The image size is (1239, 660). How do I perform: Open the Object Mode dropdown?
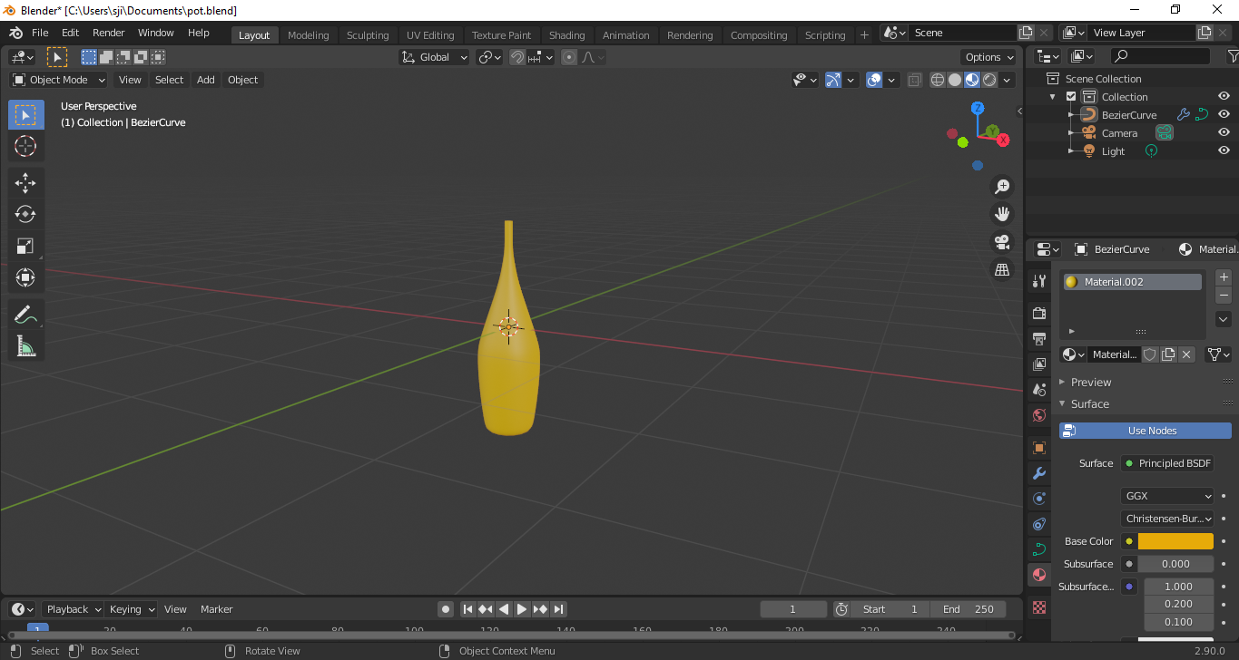[x=57, y=79]
